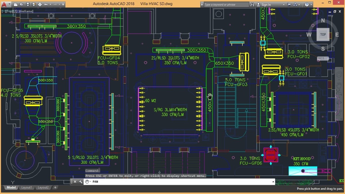Plot the drawing with the printer icon
The height and width of the screenshot is (194, 345).
(x=40, y=5)
